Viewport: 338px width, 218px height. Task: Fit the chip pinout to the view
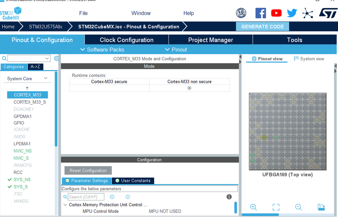click(x=276, y=207)
